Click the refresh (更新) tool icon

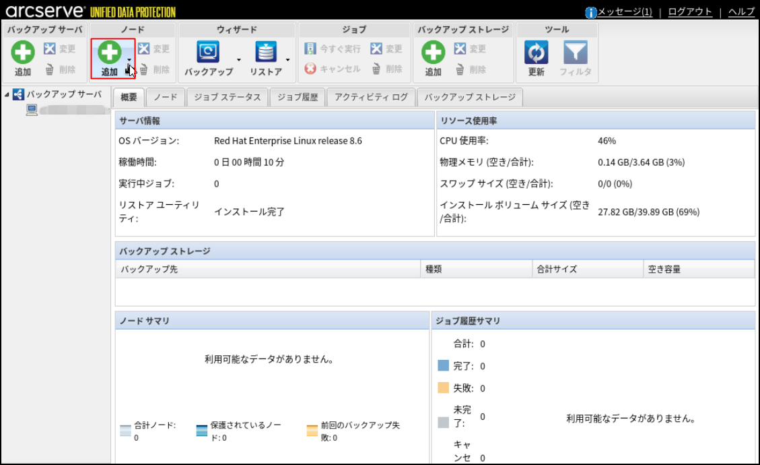pyautogui.click(x=536, y=53)
